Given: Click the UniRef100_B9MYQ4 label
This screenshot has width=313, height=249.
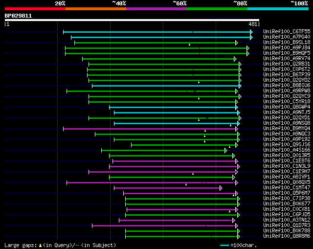Looking at the screenshot, I should 287,128.
